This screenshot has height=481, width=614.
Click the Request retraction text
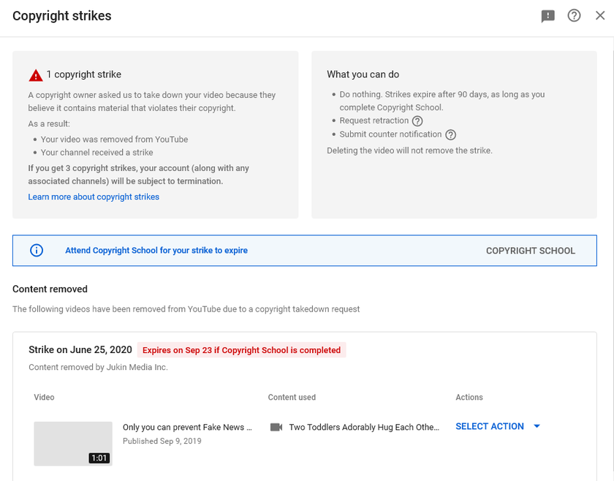[374, 121]
